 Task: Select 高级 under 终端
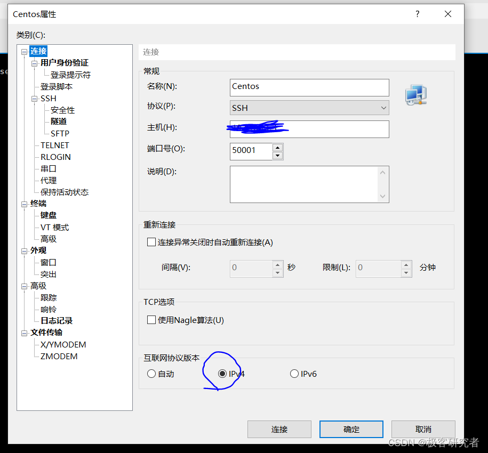(x=48, y=239)
